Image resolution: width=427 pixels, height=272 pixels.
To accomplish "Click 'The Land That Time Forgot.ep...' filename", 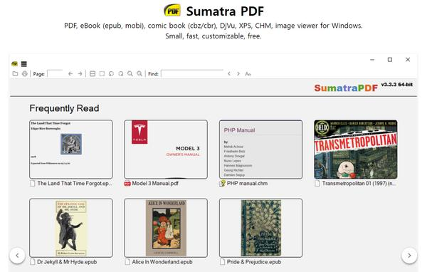I will tap(75, 184).
